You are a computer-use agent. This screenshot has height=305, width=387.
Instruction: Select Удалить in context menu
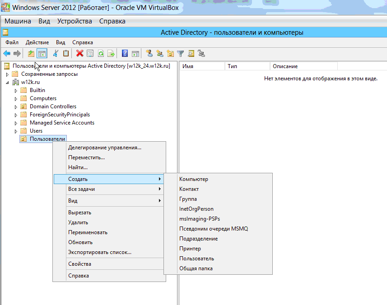pyautogui.click(x=108, y=222)
